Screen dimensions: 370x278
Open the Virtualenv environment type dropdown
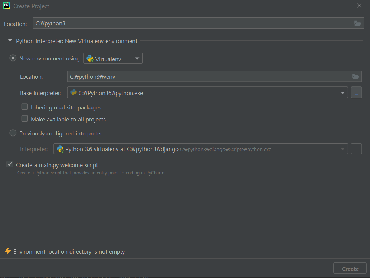click(x=113, y=58)
